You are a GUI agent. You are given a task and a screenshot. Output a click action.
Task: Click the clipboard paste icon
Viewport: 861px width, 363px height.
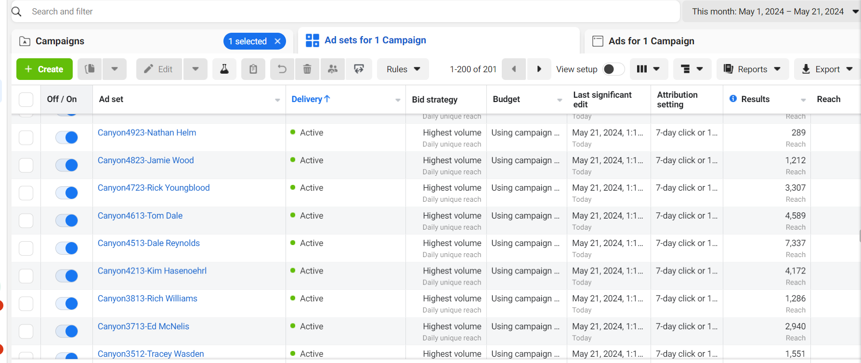point(253,69)
